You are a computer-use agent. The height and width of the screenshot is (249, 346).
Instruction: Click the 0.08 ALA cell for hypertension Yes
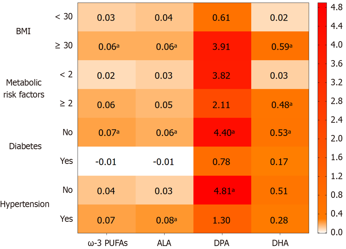164,219
